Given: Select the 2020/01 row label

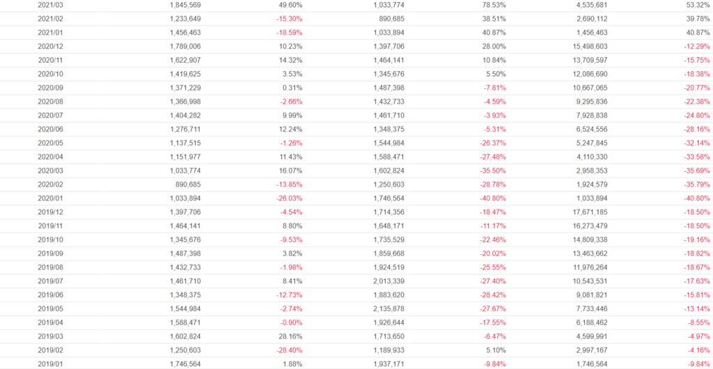Looking at the screenshot, I should [x=51, y=198].
